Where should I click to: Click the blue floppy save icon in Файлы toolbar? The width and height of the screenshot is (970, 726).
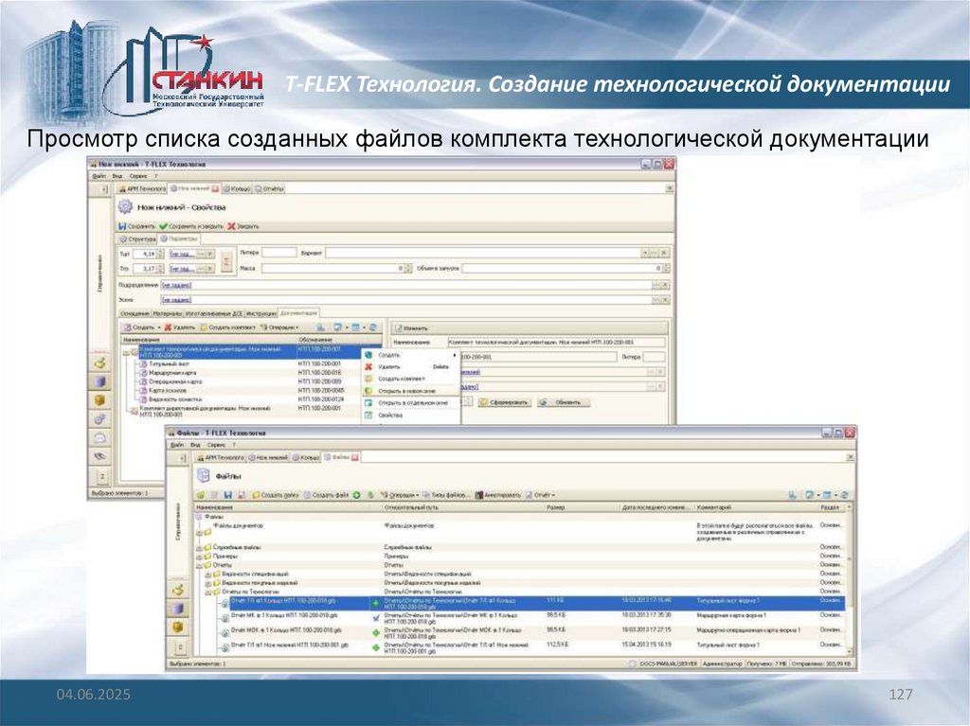227,495
